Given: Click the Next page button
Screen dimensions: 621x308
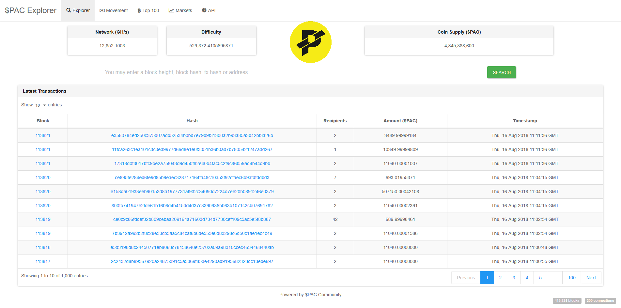Looking at the screenshot, I should click(x=591, y=278).
